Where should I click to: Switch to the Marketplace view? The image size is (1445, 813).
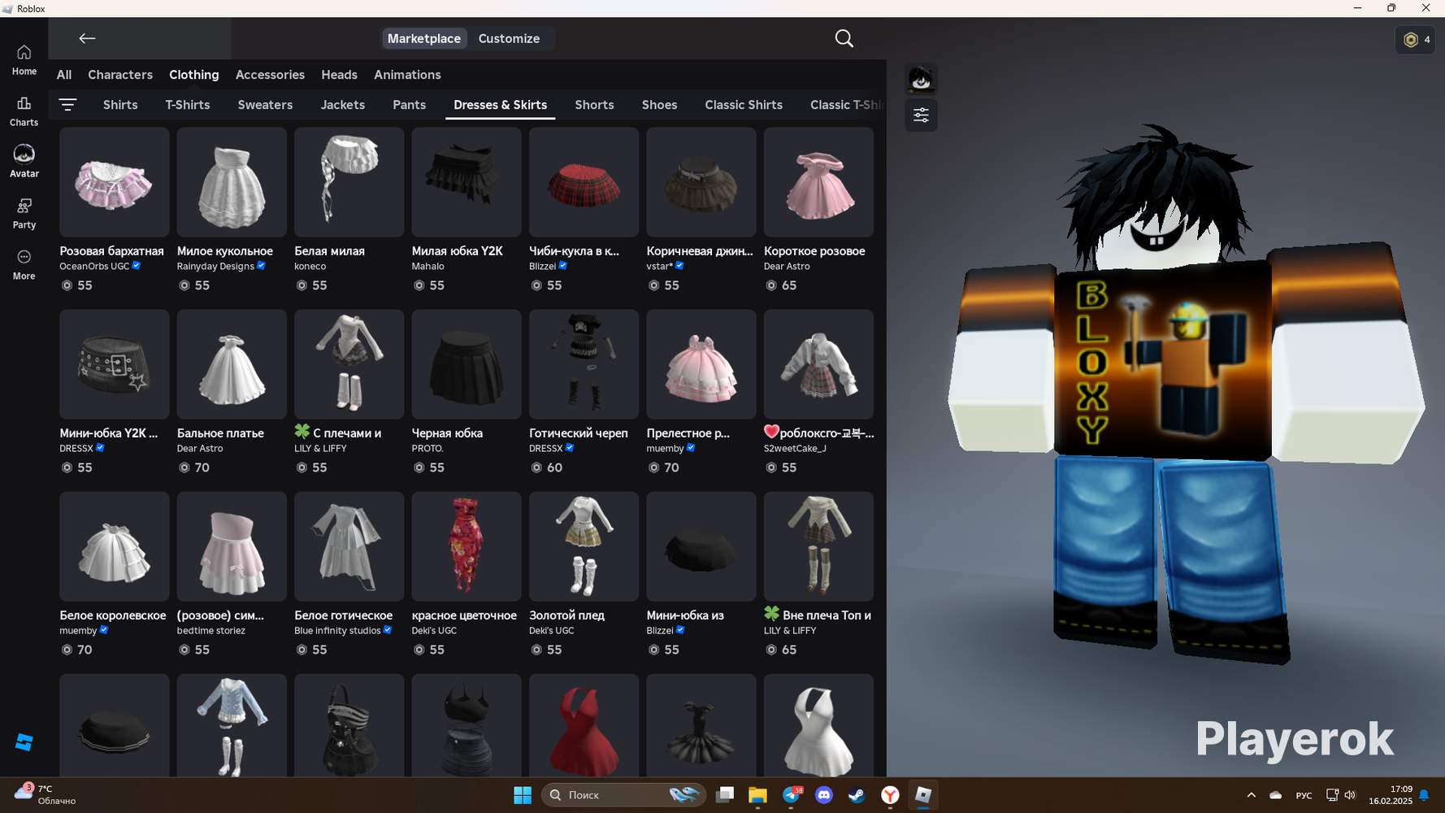[423, 38]
